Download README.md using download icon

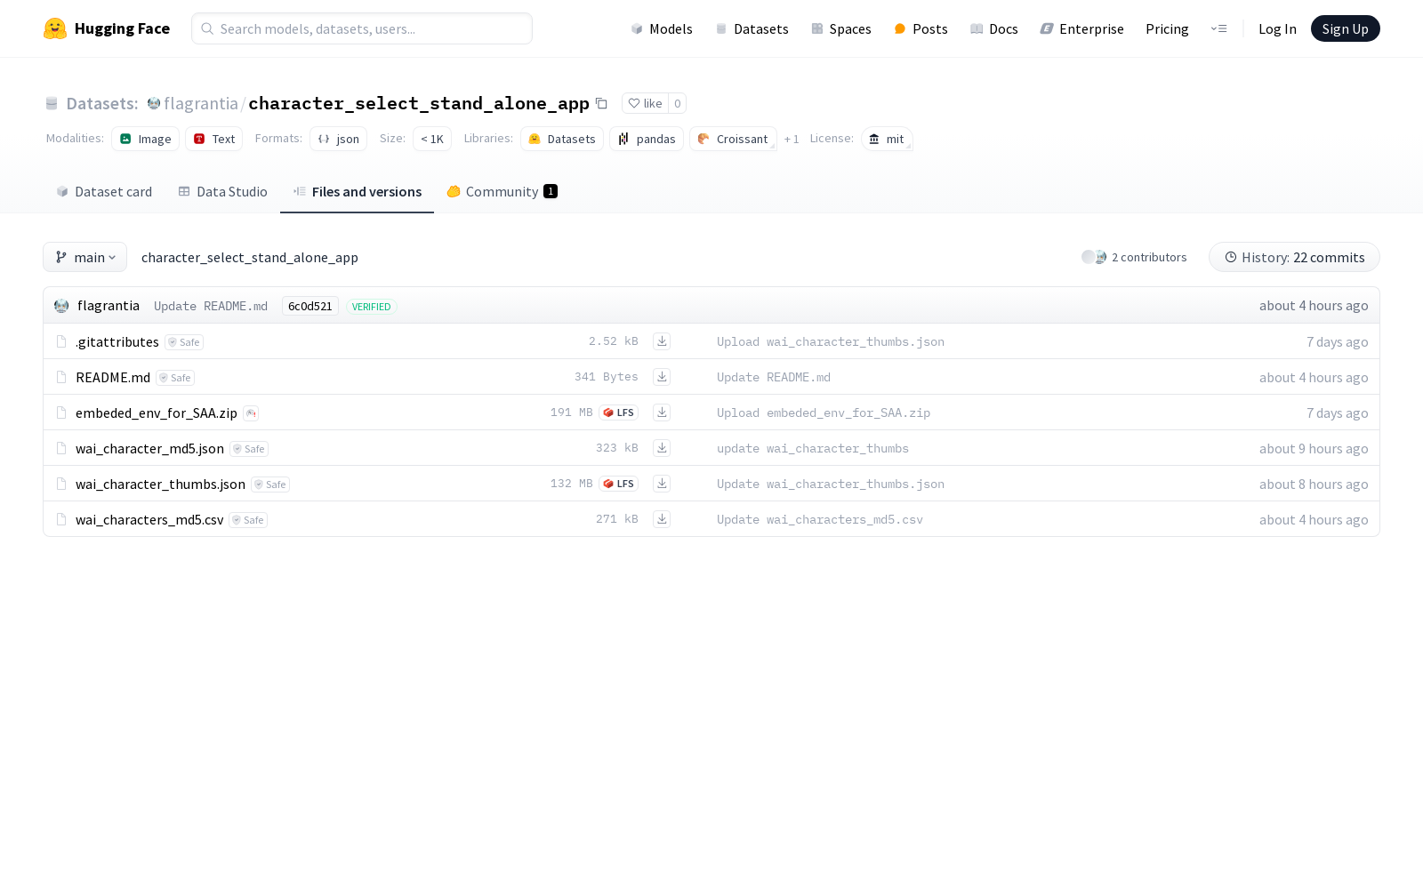click(661, 377)
